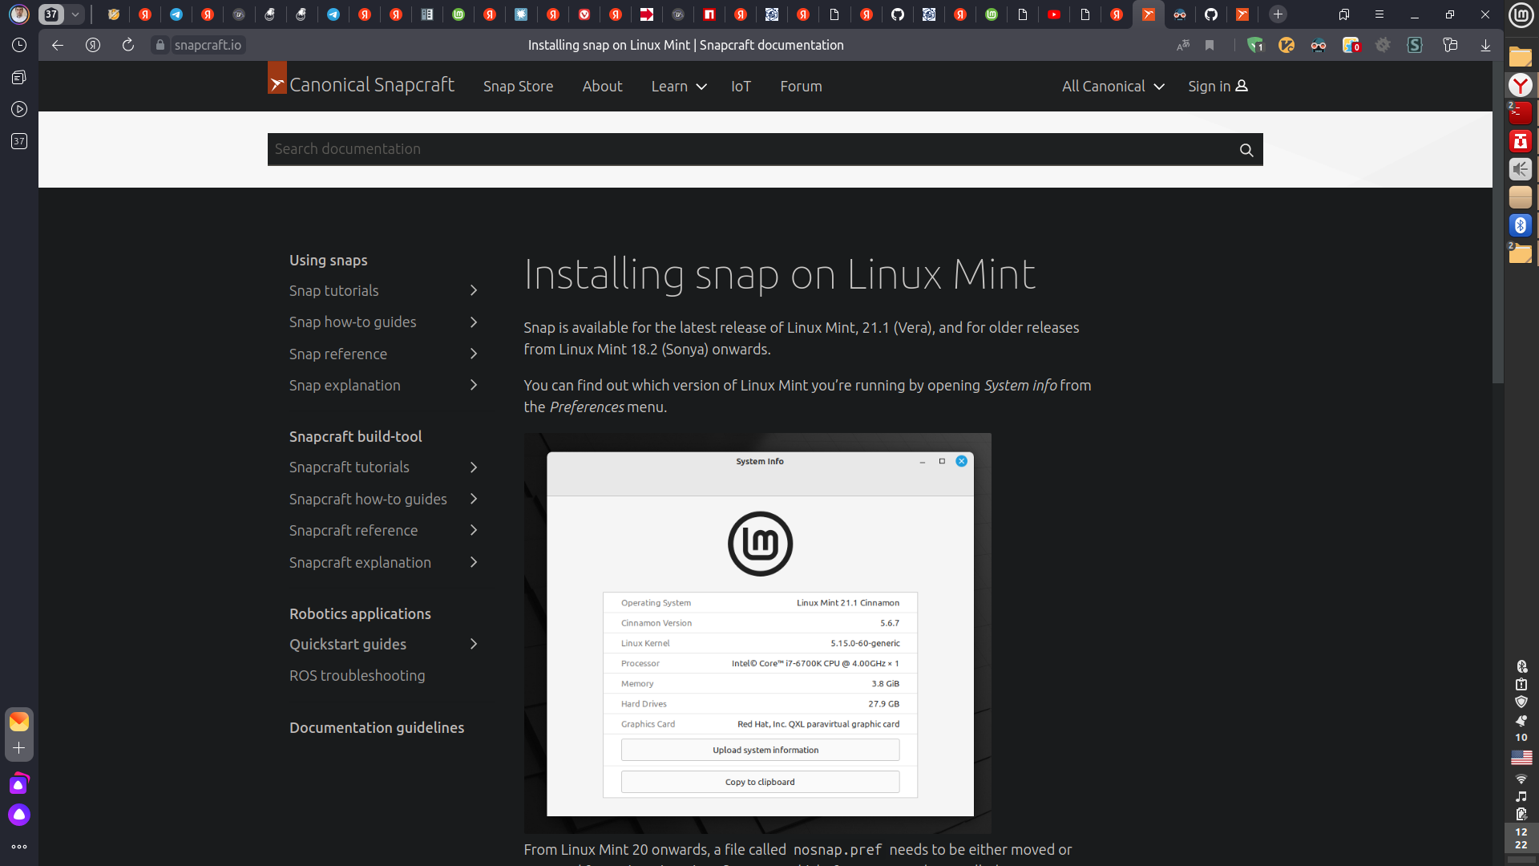The width and height of the screenshot is (1539, 866).
Task: Click the back navigation arrow
Action: point(57,46)
